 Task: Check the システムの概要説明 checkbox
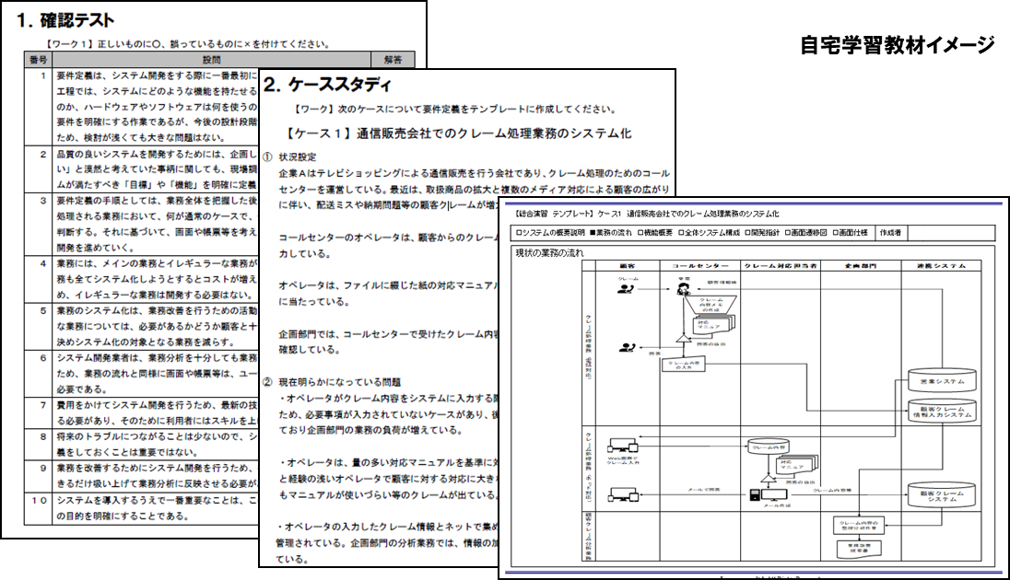point(520,232)
